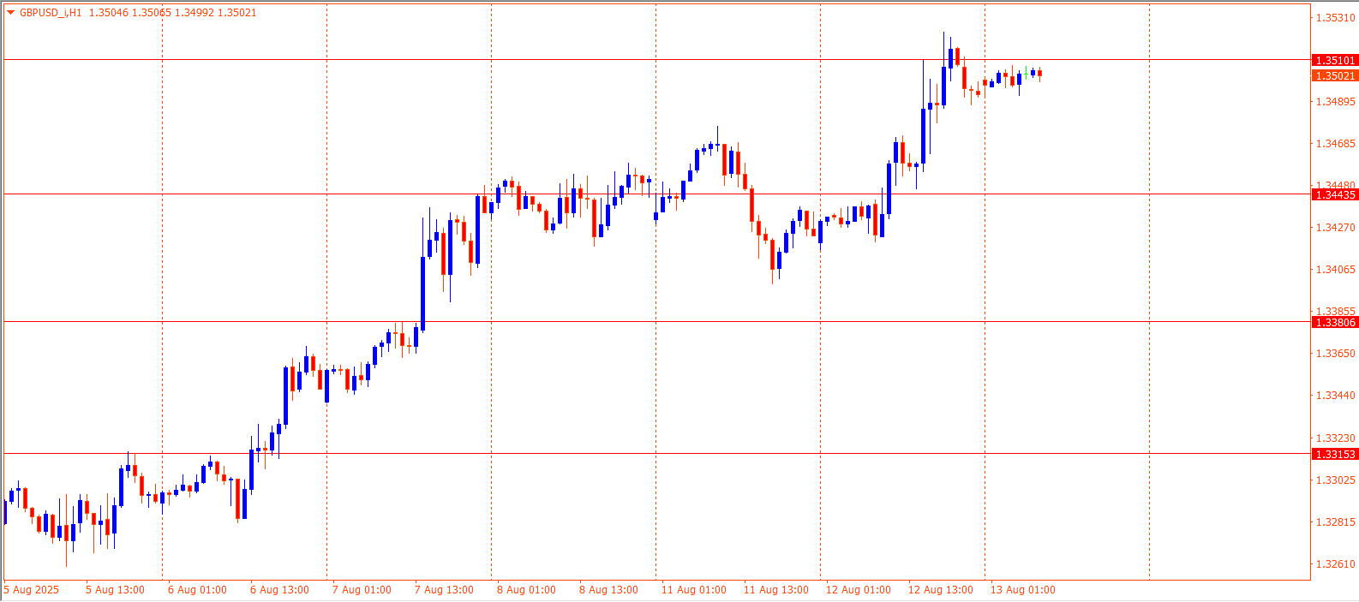Click the 1.33440 price scale value
The image size is (1359, 602).
[x=1336, y=395]
